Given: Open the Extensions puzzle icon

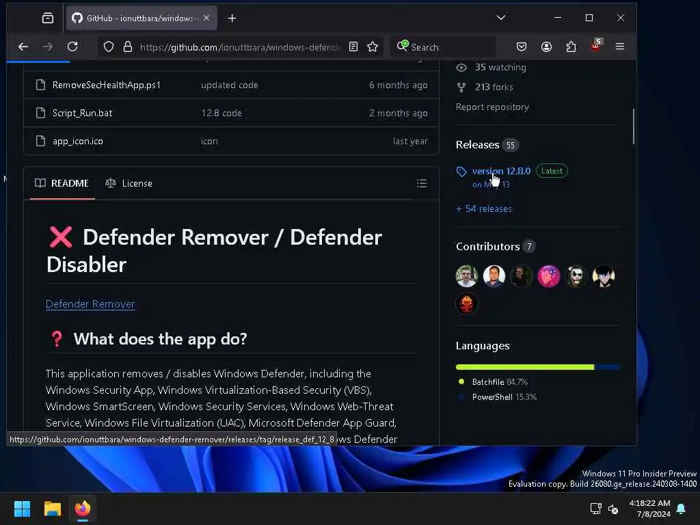Looking at the screenshot, I should [x=571, y=46].
